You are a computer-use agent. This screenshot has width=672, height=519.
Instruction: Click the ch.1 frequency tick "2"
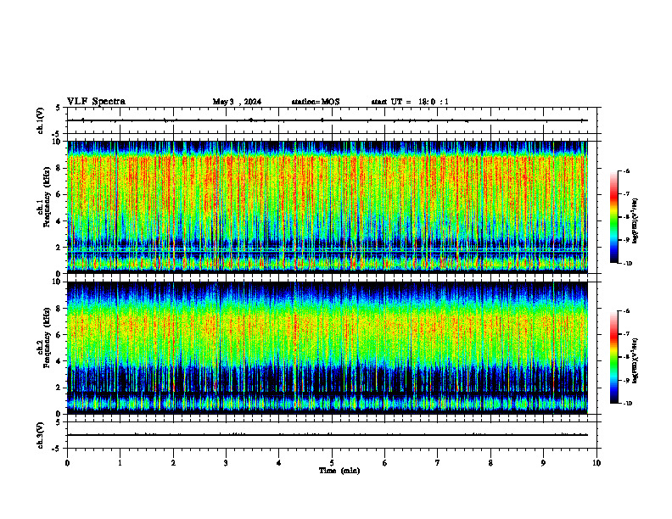[59, 247]
